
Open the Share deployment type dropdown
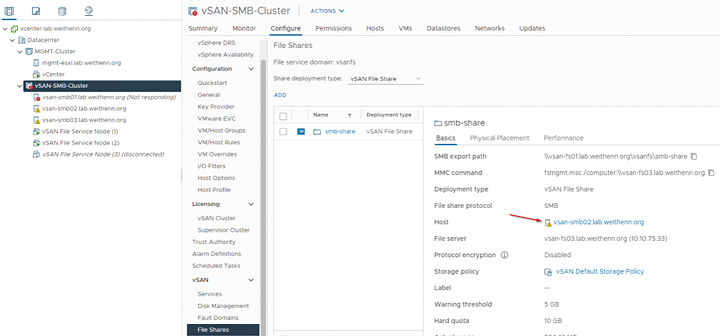coord(385,79)
